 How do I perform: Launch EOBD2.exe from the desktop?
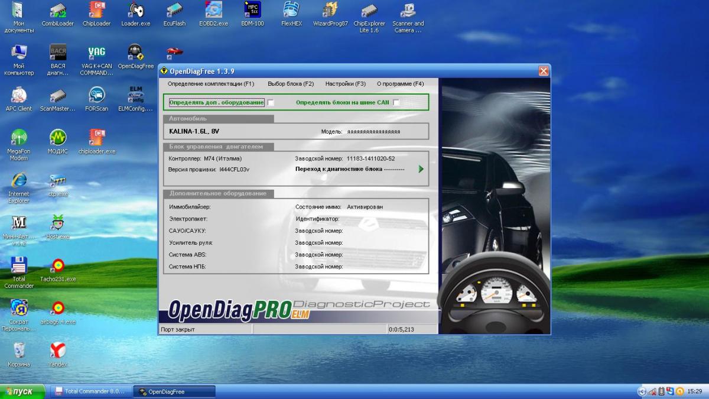[x=213, y=15]
